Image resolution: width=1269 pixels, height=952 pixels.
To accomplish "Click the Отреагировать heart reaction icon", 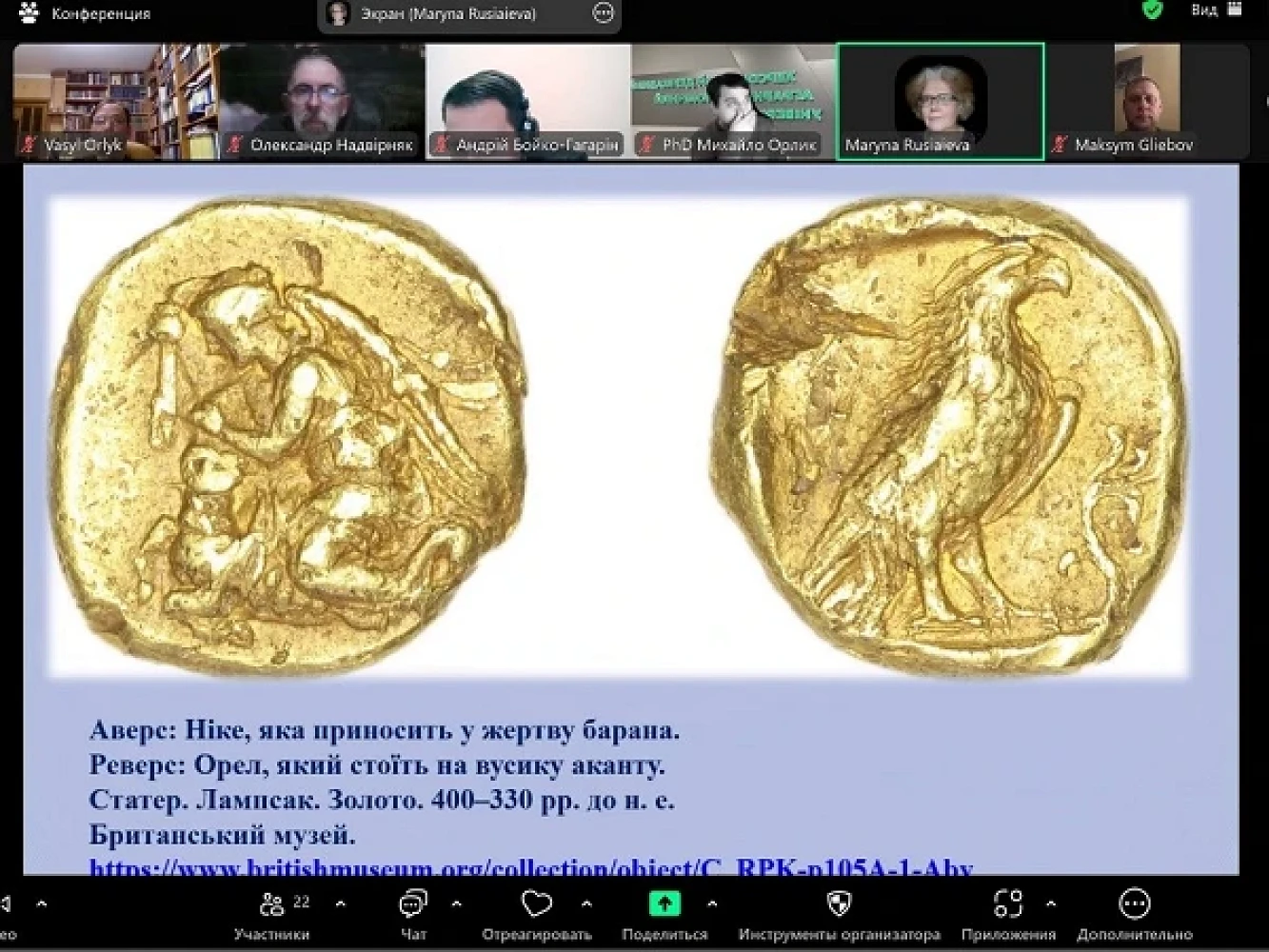I will [x=537, y=902].
